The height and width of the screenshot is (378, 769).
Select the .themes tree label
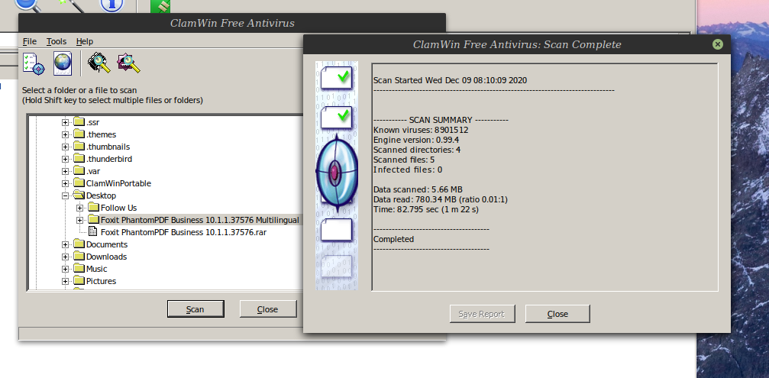(x=101, y=134)
